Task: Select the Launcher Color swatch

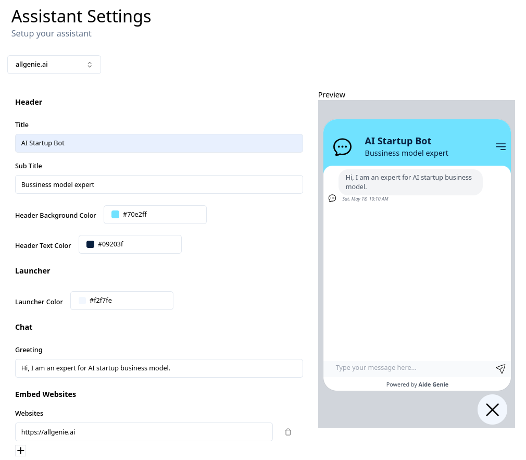Action: pyautogui.click(x=82, y=300)
